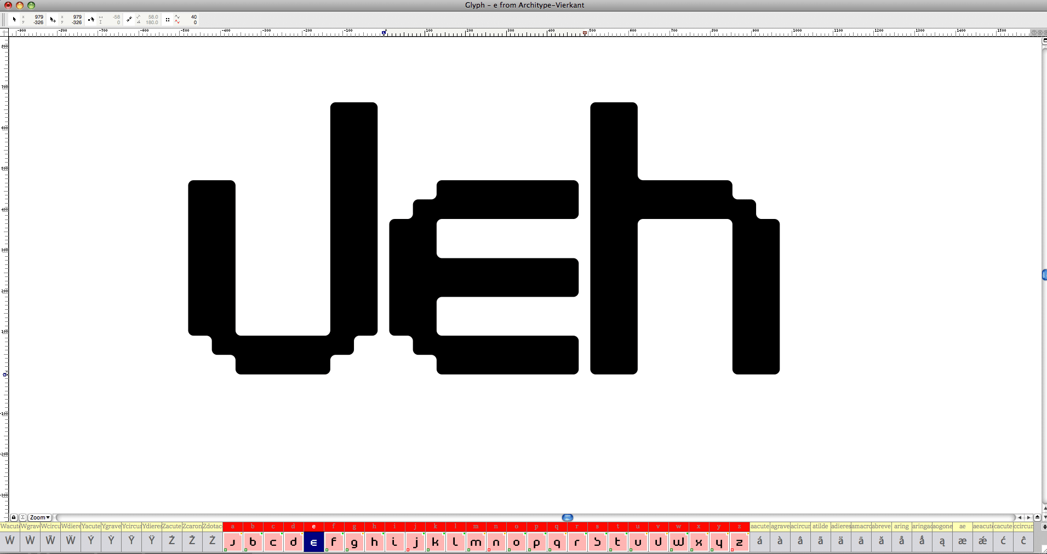Click the distance and angle measure icon
The width and height of the screenshot is (1047, 554).
point(129,19)
